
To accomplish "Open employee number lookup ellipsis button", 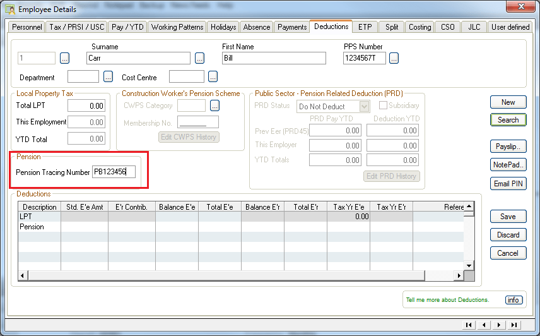I will (x=65, y=58).
